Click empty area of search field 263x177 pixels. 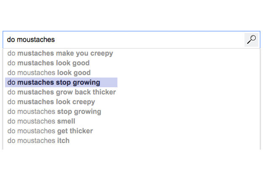(149, 40)
